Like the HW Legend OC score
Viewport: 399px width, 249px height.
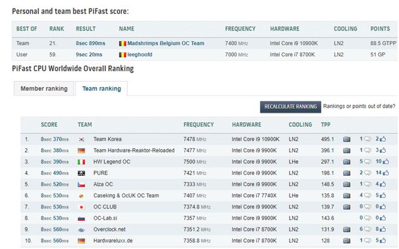[x=386, y=161]
